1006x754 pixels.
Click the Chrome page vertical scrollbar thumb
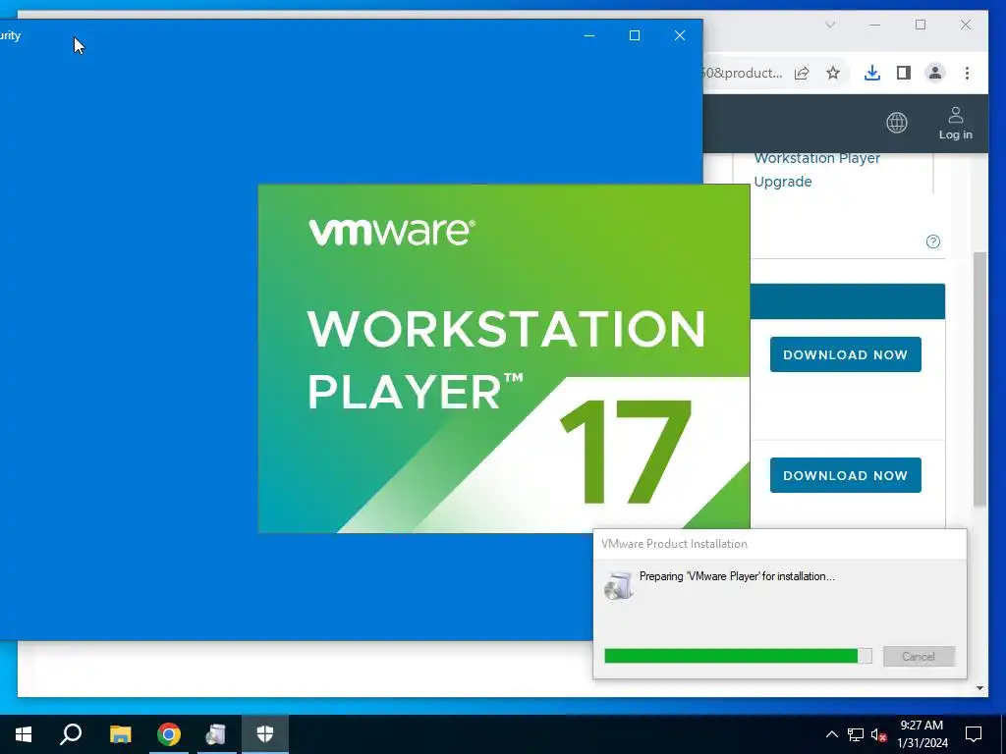pos(979,380)
